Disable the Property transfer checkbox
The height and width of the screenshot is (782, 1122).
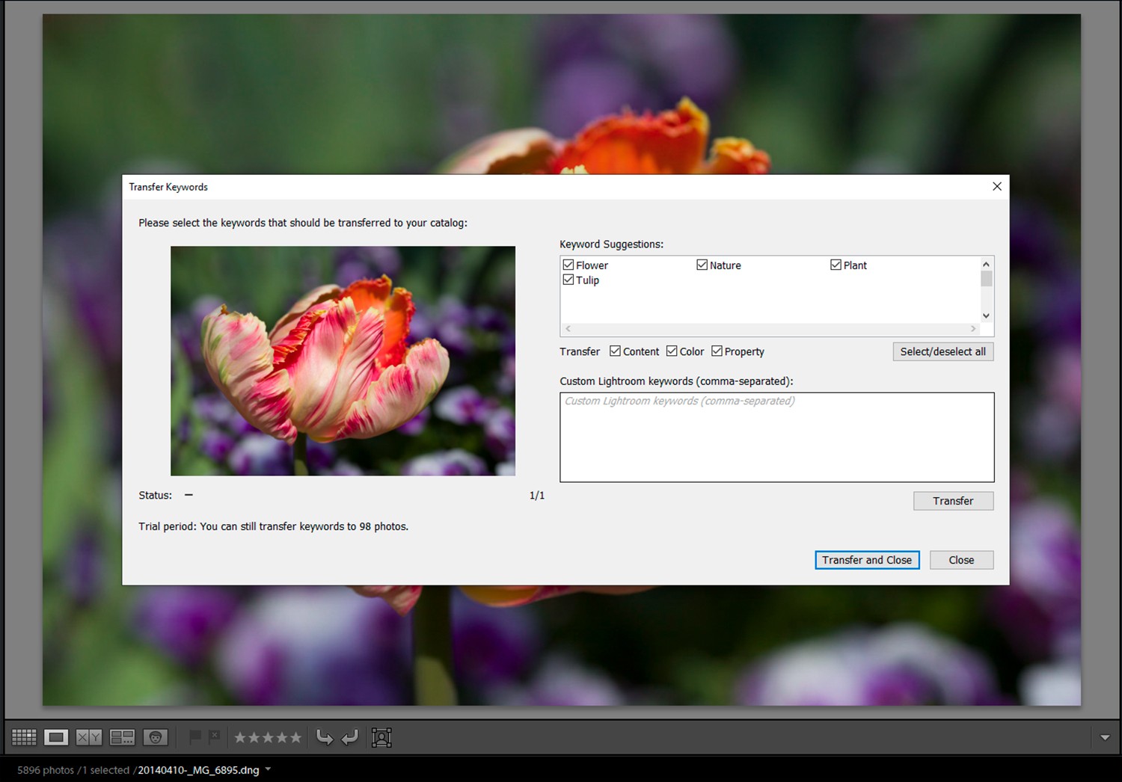(717, 351)
